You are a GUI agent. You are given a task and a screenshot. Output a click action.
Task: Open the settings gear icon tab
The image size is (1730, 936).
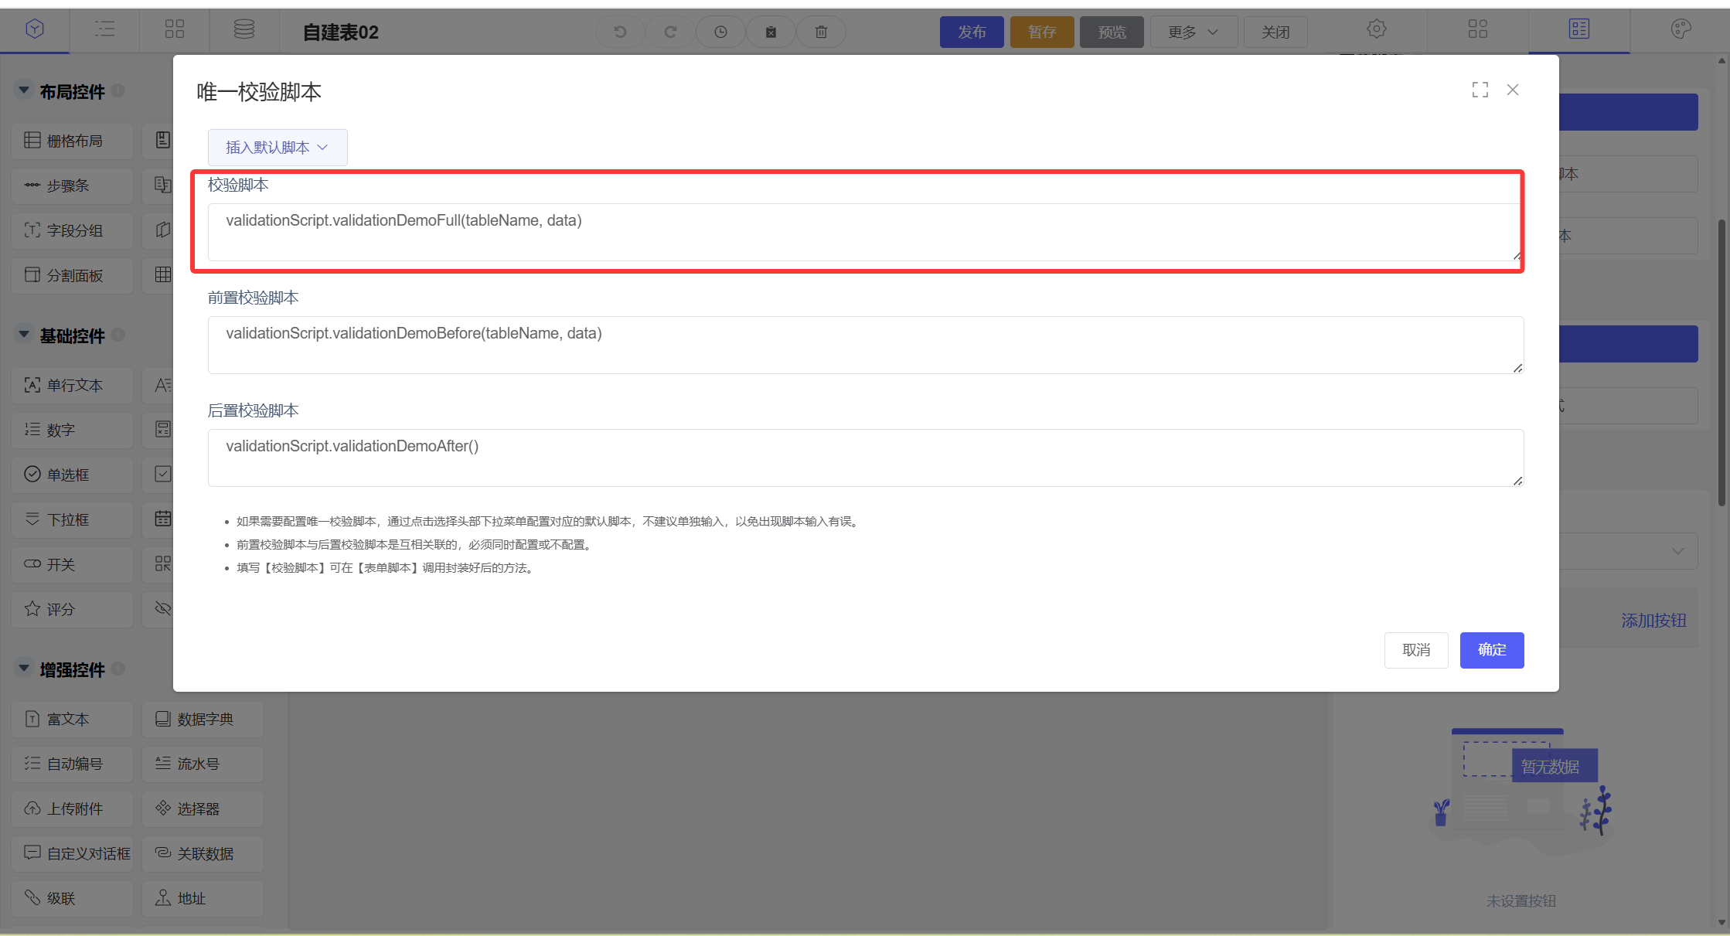1376,29
